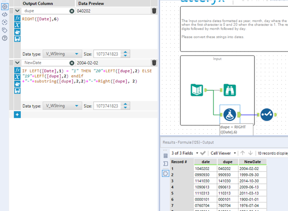
Task: Select the date column header
Action: pyautogui.click(x=206, y=162)
